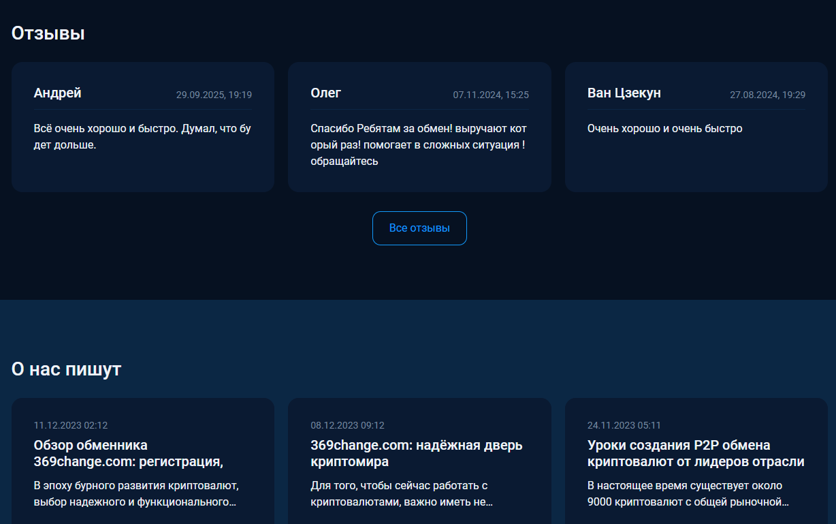Click Андрей's review text about fast exchange

pos(142,137)
